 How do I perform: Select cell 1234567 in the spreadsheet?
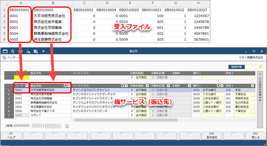point(198,16)
